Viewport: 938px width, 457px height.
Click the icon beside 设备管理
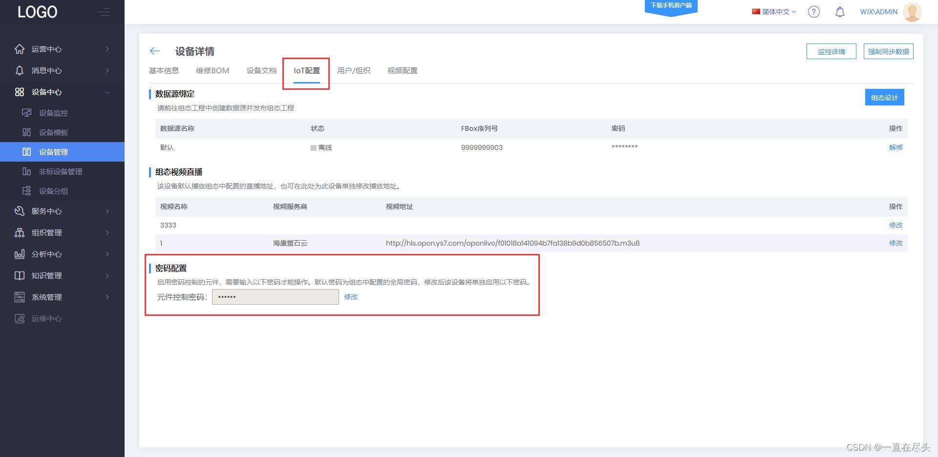pyautogui.click(x=27, y=152)
